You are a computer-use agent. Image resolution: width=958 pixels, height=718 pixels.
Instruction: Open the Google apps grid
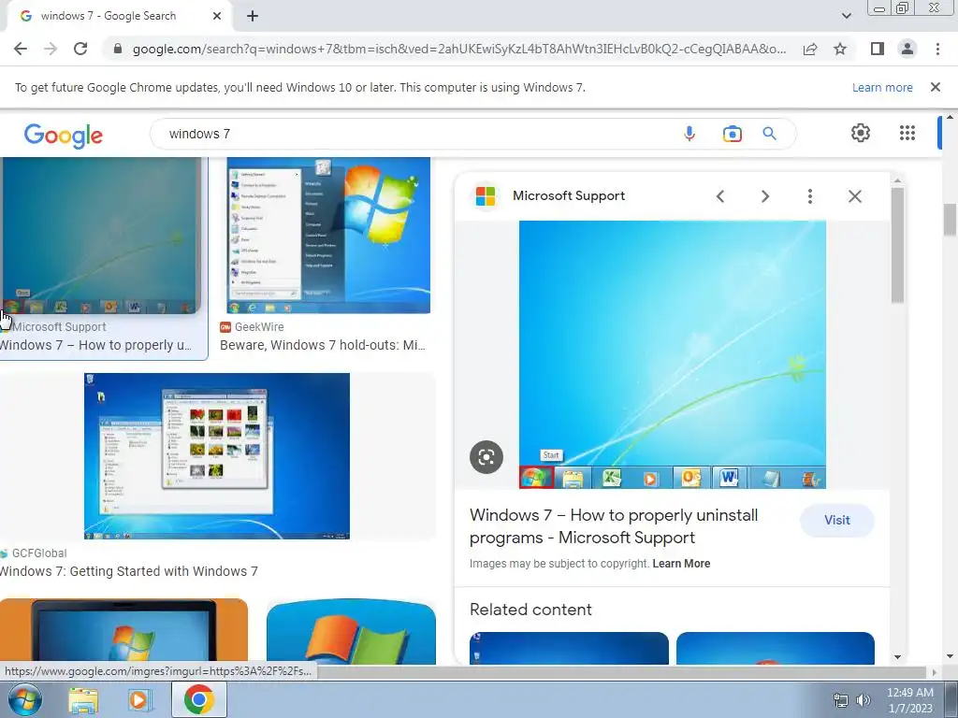(907, 133)
